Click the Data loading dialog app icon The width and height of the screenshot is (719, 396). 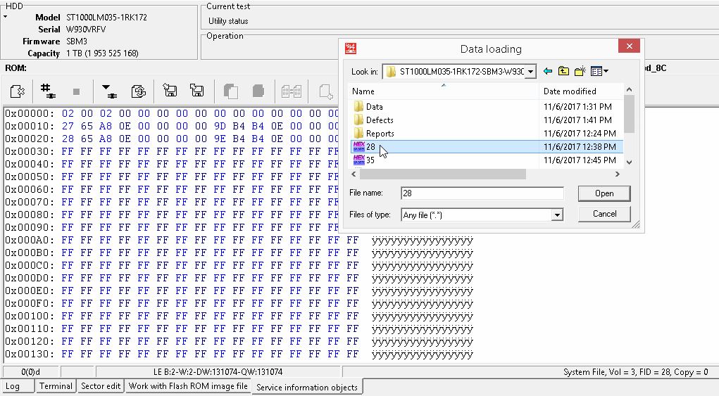[351, 48]
